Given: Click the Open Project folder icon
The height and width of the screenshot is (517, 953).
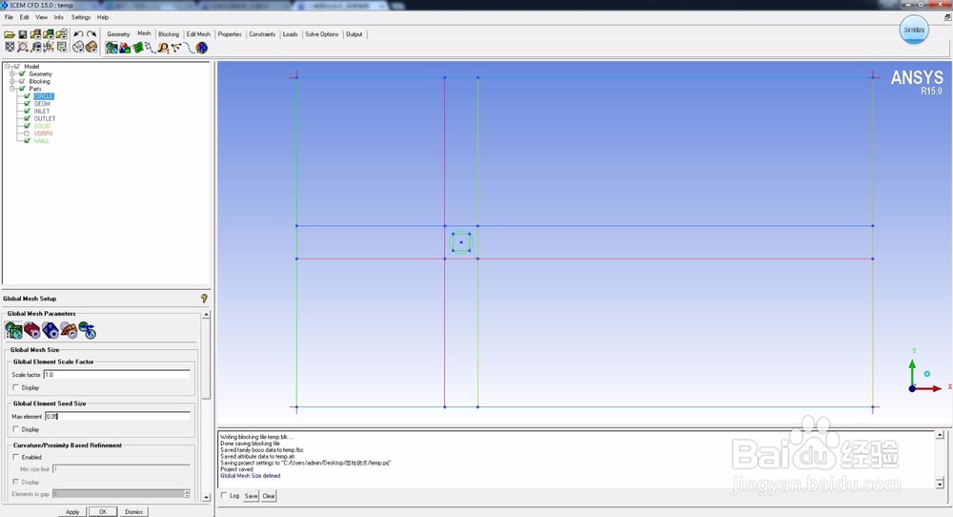Looking at the screenshot, I should tap(10, 34).
